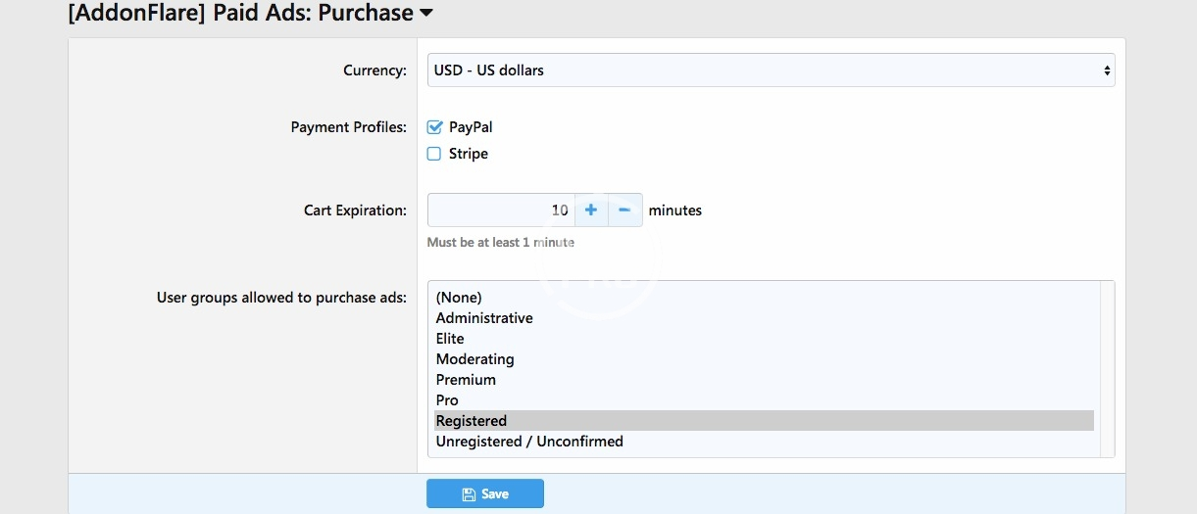Select the Administrative user group
Viewport: 1197px width, 514px height.
coord(484,318)
